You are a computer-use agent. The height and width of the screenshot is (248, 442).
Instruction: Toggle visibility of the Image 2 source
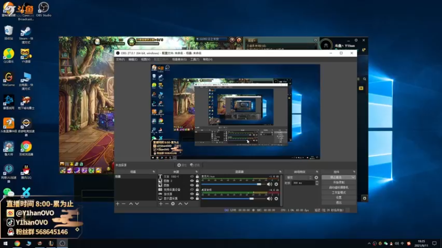[x=192, y=181]
